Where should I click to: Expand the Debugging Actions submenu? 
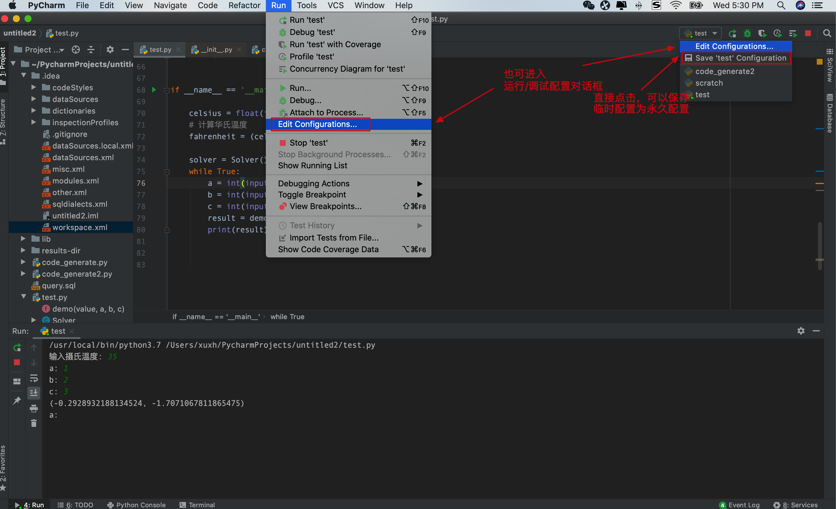(x=348, y=183)
